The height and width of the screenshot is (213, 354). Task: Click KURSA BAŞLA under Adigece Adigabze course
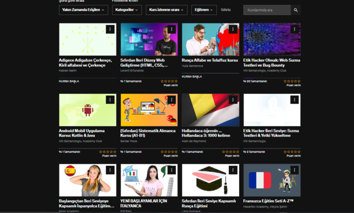tap(69, 81)
